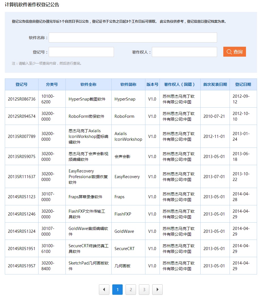Click the 软件全称 column header
This screenshot has height=307, width=261.
(x=88, y=84)
